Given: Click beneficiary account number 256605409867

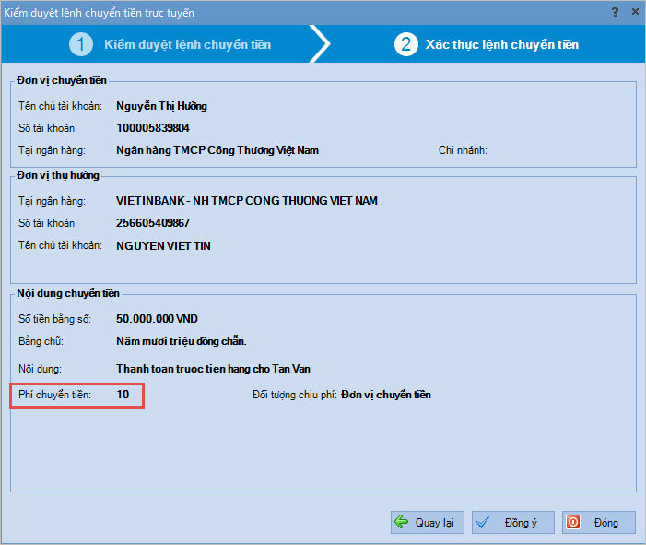Looking at the screenshot, I should click(x=153, y=223).
